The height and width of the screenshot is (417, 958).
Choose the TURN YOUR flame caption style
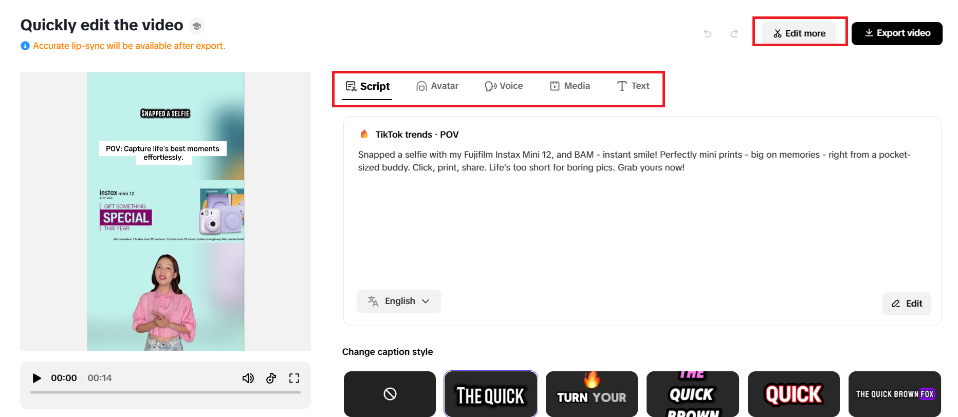592,394
